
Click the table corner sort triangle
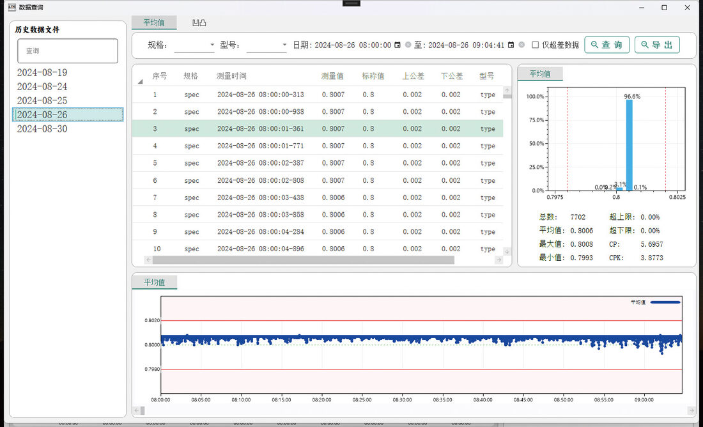coord(141,81)
